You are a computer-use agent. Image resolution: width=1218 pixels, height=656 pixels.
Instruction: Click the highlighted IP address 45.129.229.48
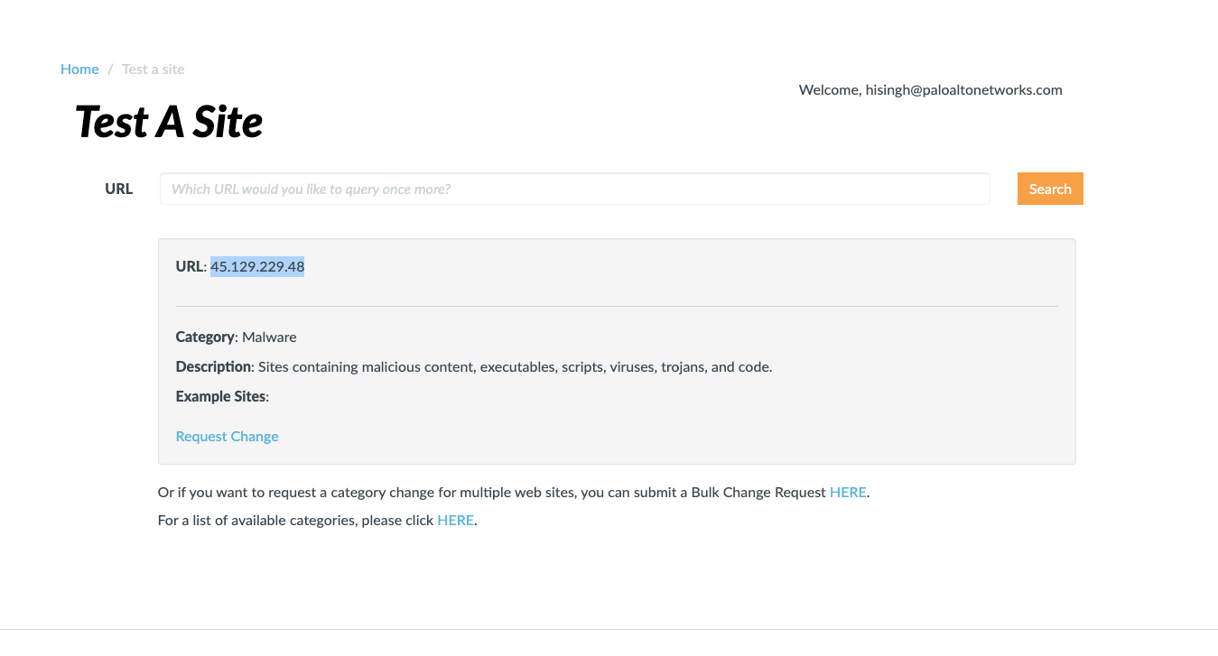pos(257,266)
